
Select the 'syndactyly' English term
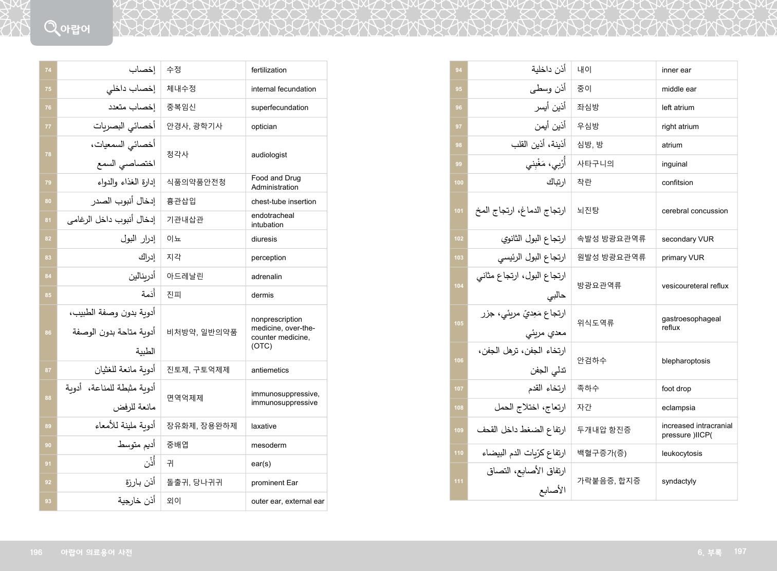679,481
